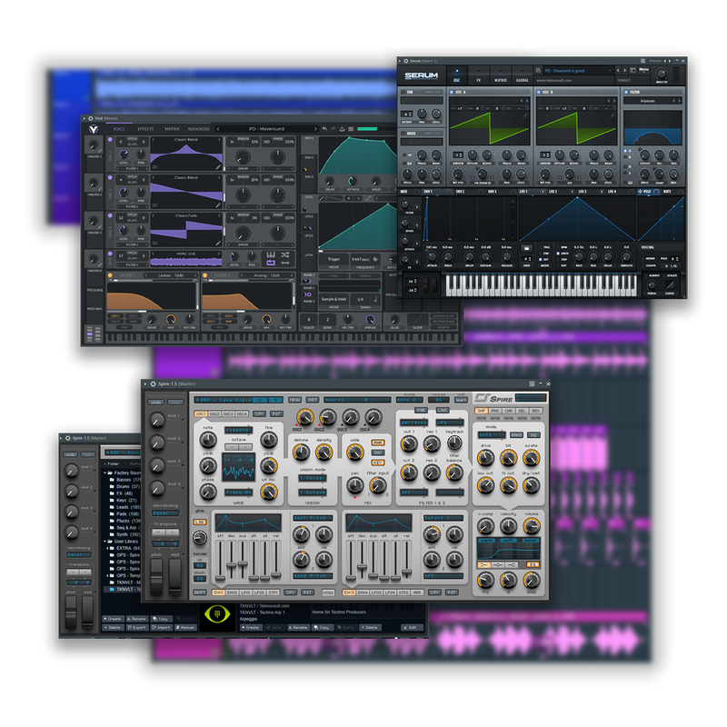
Task: Toggle BPM sync in Serum's LFO section
Action: [562, 246]
